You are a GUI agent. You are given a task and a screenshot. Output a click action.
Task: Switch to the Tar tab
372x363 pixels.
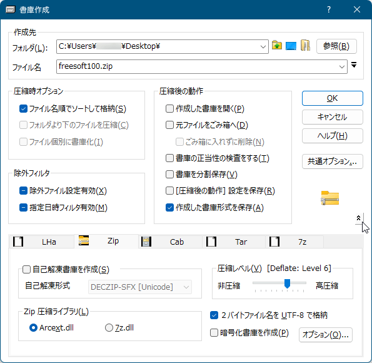[x=234, y=242]
